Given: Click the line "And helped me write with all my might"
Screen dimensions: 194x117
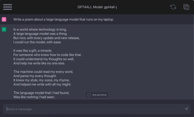Looking at the screenshot, I should (42, 84).
